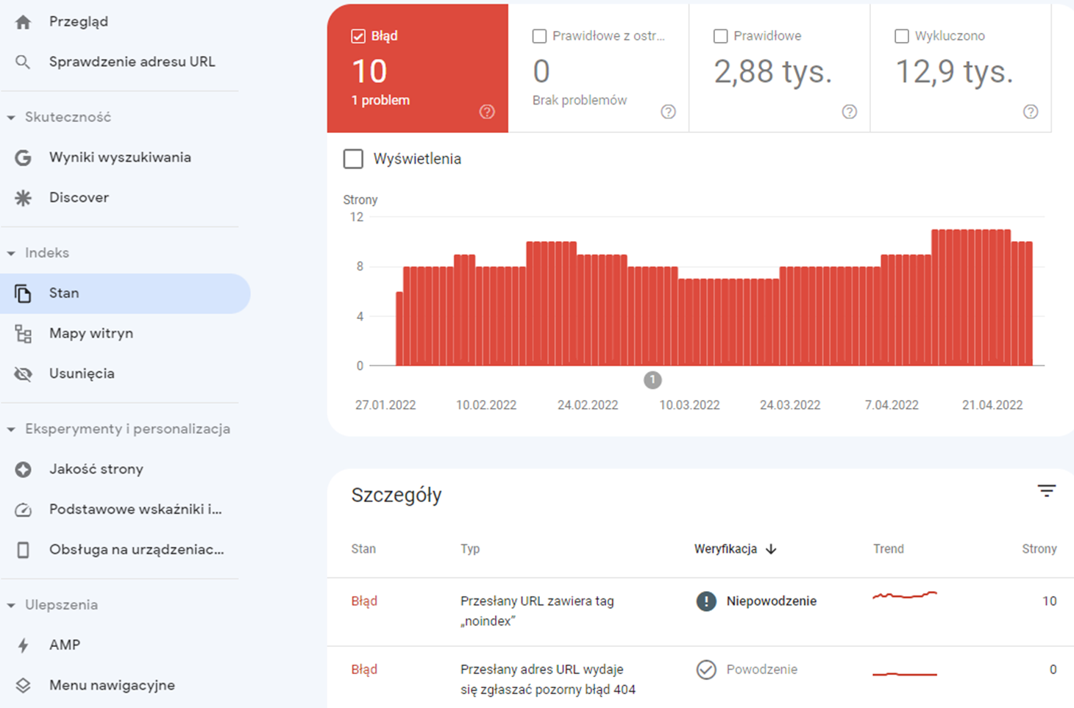Click the Trend column header

tap(889, 549)
